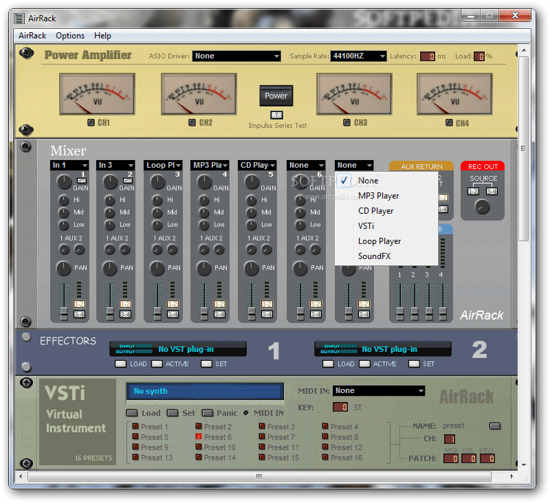The image size is (550, 503).
Task: Select Preset 6 in VSTi presets
Action: (199, 437)
